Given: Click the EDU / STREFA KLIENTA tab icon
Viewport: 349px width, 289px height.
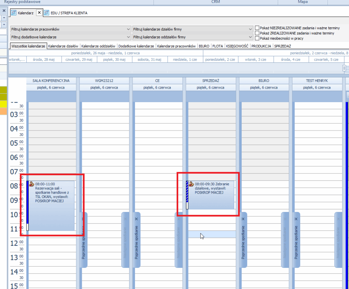Looking at the screenshot, I should 46,13.
